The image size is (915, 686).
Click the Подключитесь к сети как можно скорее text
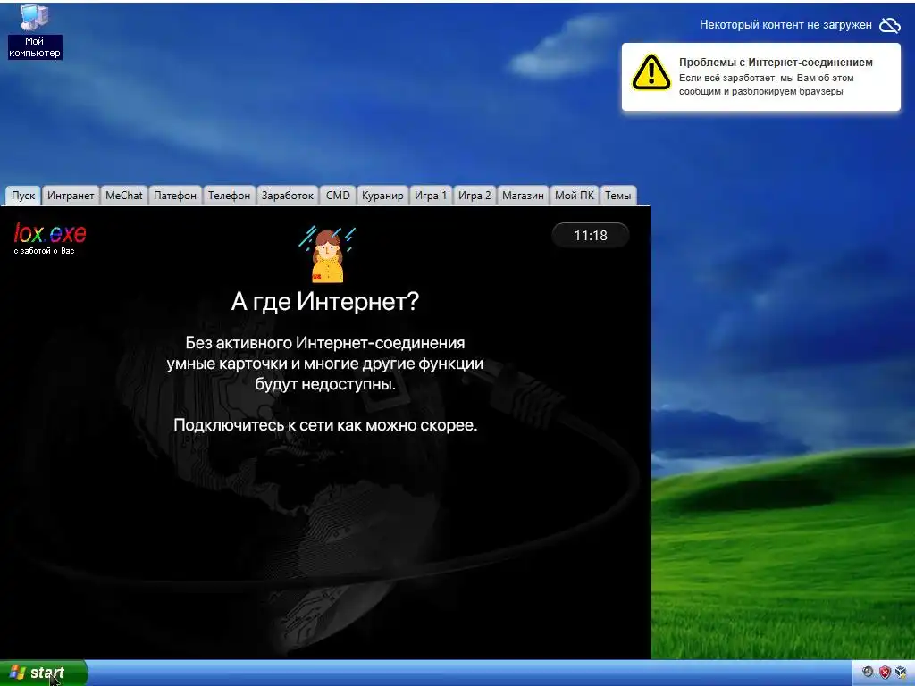click(x=325, y=424)
